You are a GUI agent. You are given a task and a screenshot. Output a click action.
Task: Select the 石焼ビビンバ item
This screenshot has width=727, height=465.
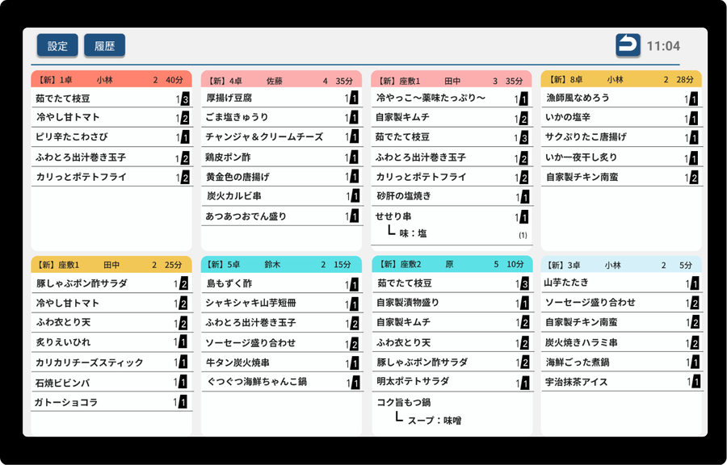[x=111, y=382]
